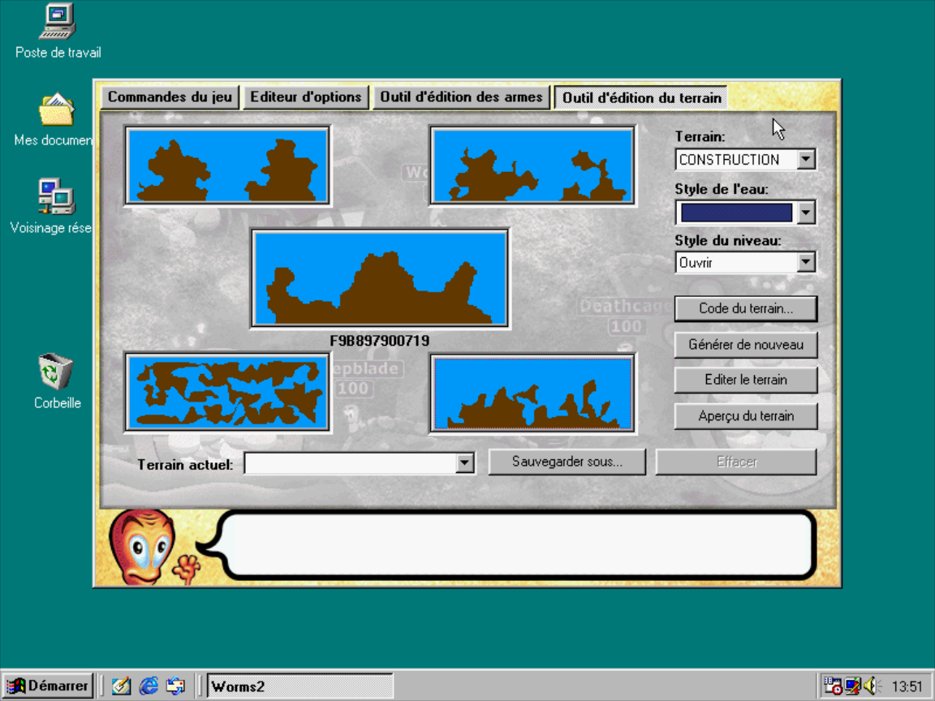
Task: Expand the Style de l'eau dropdown arrow
Action: tap(806, 213)
